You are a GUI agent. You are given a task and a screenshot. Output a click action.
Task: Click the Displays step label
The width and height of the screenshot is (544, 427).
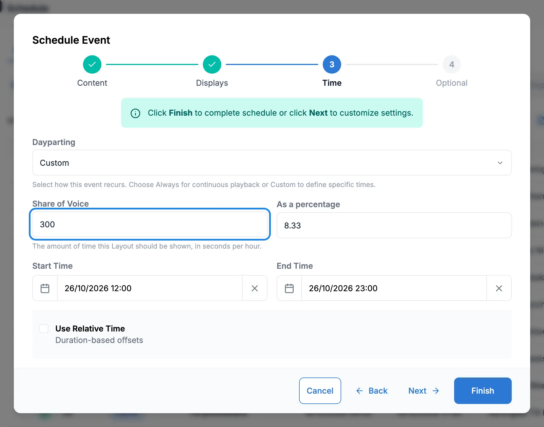pyautogui.click(x=212, y=83)
